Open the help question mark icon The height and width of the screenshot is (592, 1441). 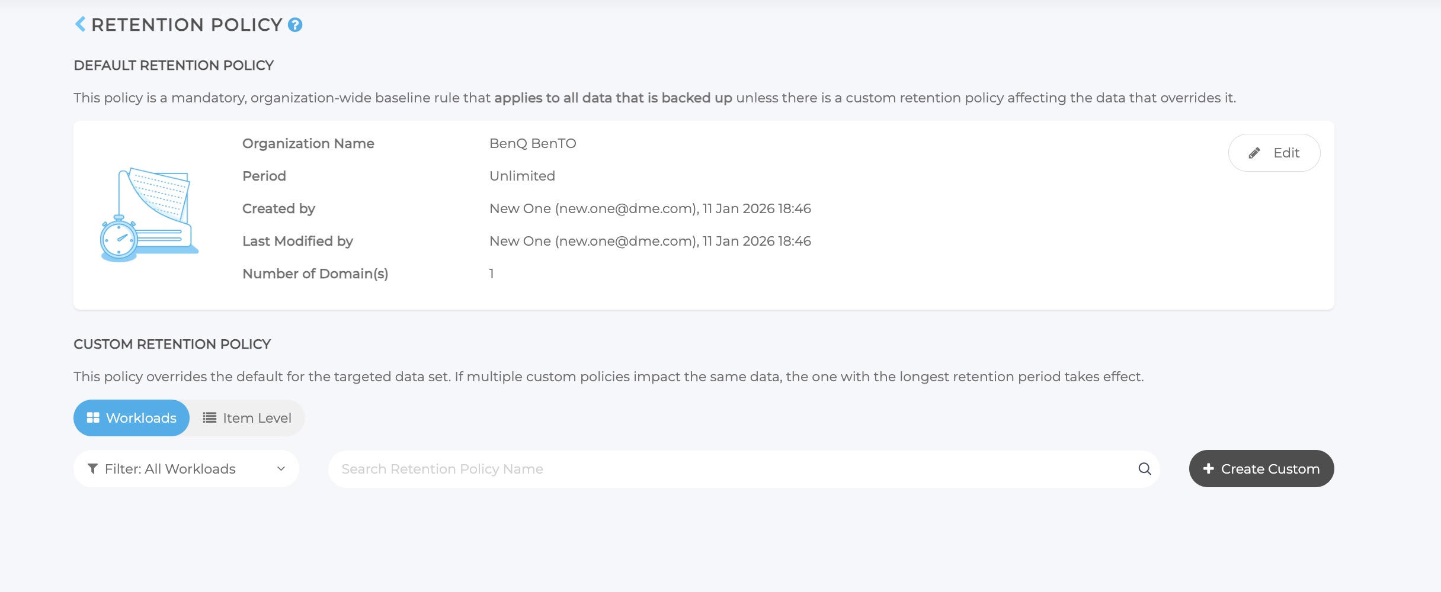[x=294, y=25]
